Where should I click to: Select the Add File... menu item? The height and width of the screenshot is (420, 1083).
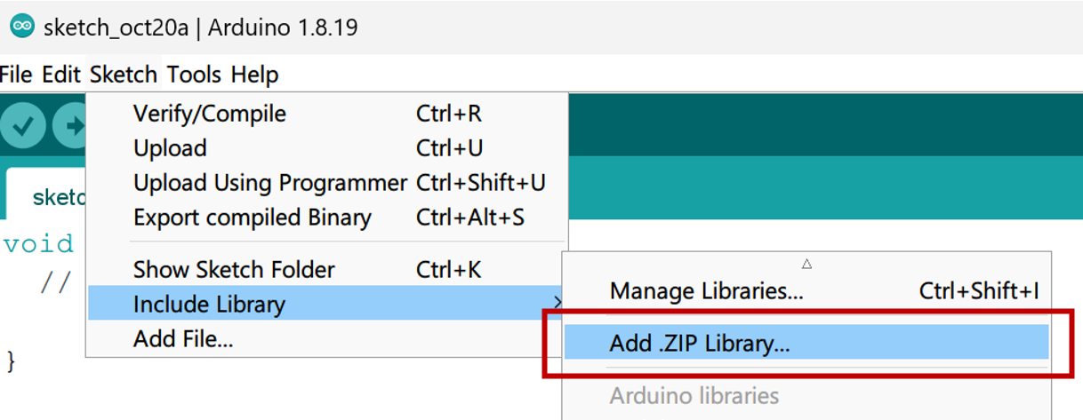click(x=183, y=339)
